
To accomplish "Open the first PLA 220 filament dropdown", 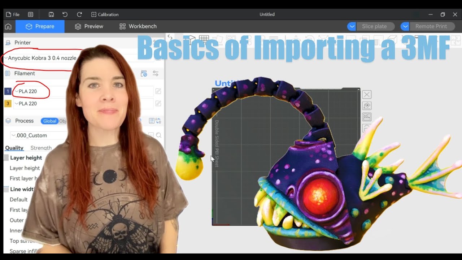I will (x=83, y=91).
